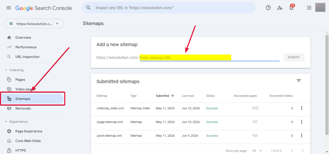This screenshot has width=329, height=154.
Task: Open users and settings icon
Action: pyautogui.click(x=280, y=8)
